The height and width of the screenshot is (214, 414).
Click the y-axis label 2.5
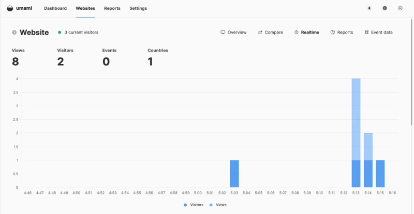(x=16, y=120)
